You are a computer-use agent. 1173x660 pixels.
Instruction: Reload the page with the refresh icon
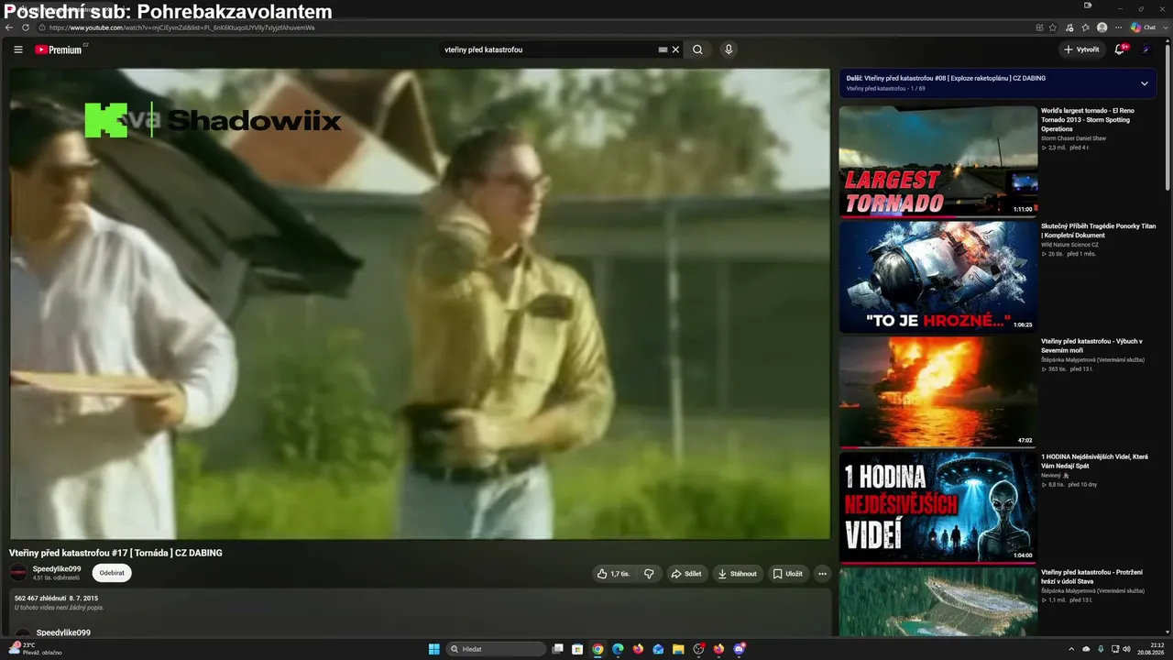26,27
